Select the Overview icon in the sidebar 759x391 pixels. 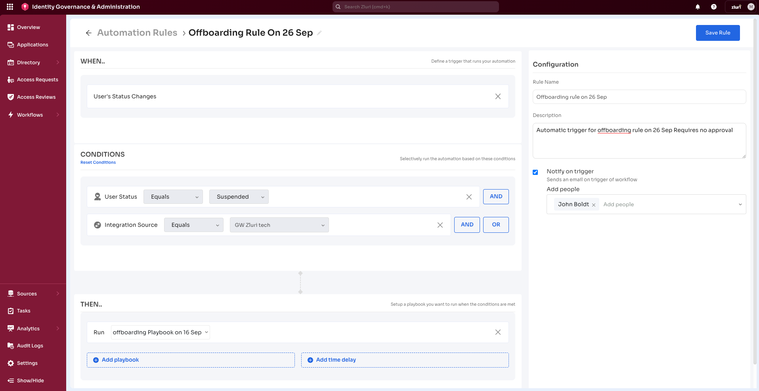[11, 27]
